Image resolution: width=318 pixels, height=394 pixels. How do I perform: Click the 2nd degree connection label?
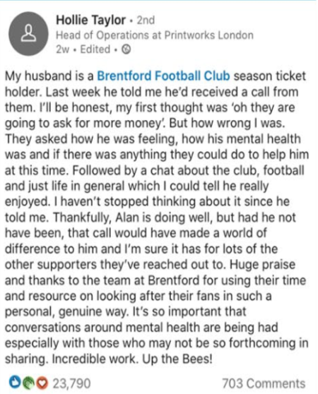(146, 20)
